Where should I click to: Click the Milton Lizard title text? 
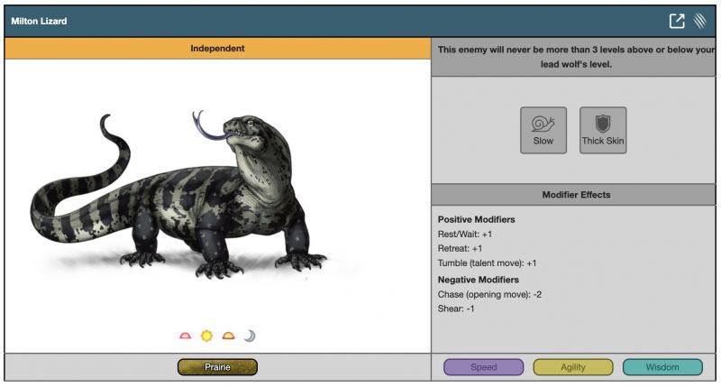point(39,21)
